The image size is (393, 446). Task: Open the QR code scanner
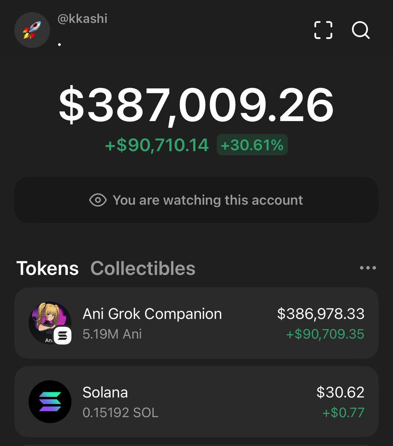coord(323,30)
